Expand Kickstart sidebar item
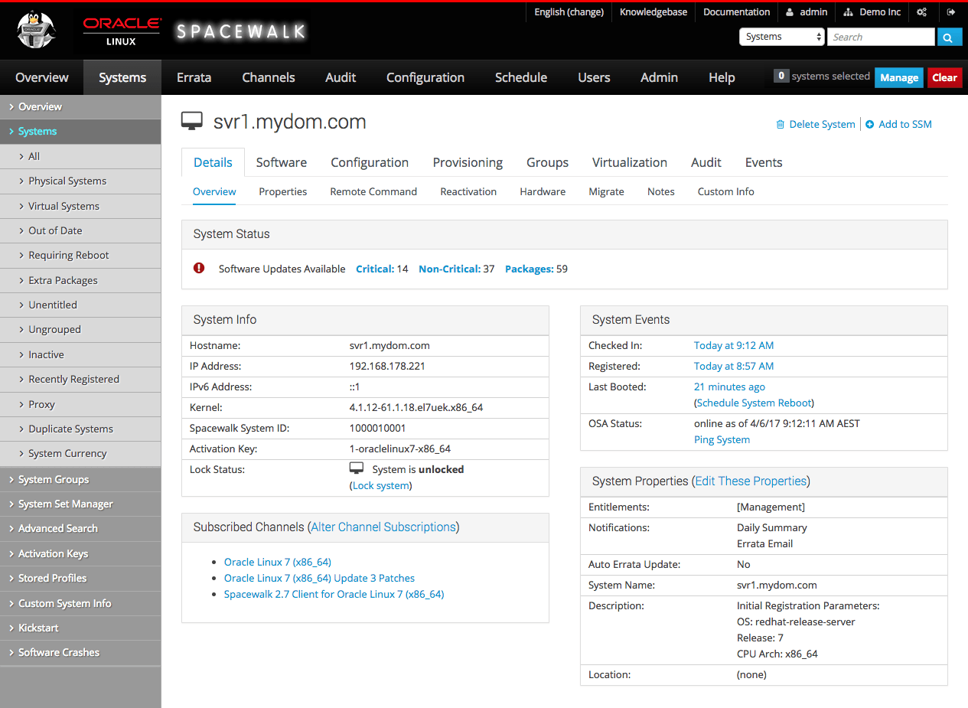The image size is (968, 708). point(80,628)
